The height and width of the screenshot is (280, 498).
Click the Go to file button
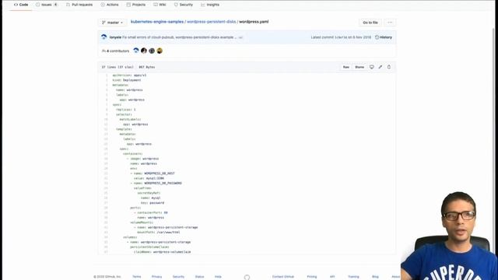point(370,23)
